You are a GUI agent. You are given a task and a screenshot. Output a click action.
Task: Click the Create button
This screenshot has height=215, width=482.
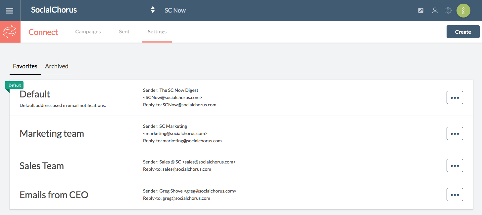463,32
